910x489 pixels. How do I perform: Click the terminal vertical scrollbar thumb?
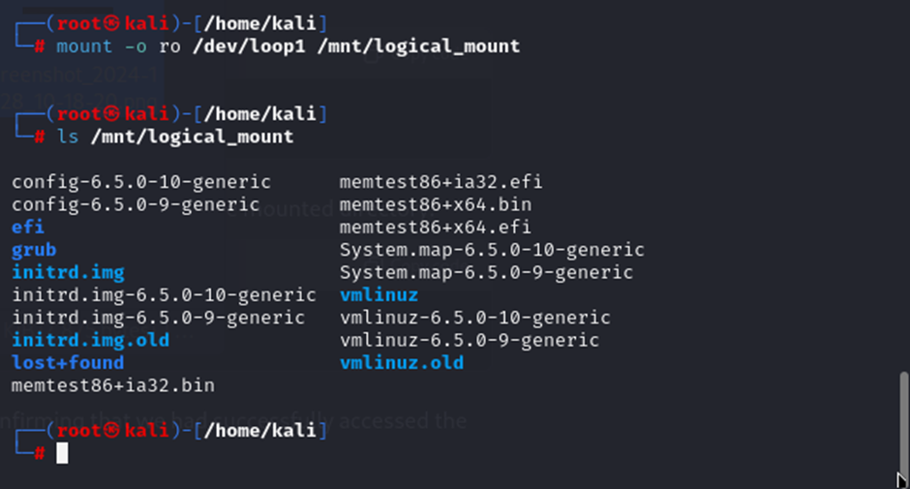tap(903, 423)
